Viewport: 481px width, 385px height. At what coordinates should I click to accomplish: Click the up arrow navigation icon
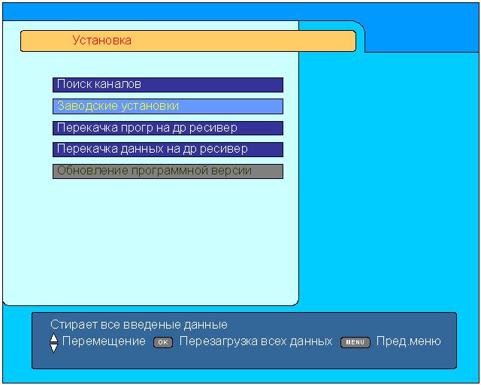tap(53, 338)
